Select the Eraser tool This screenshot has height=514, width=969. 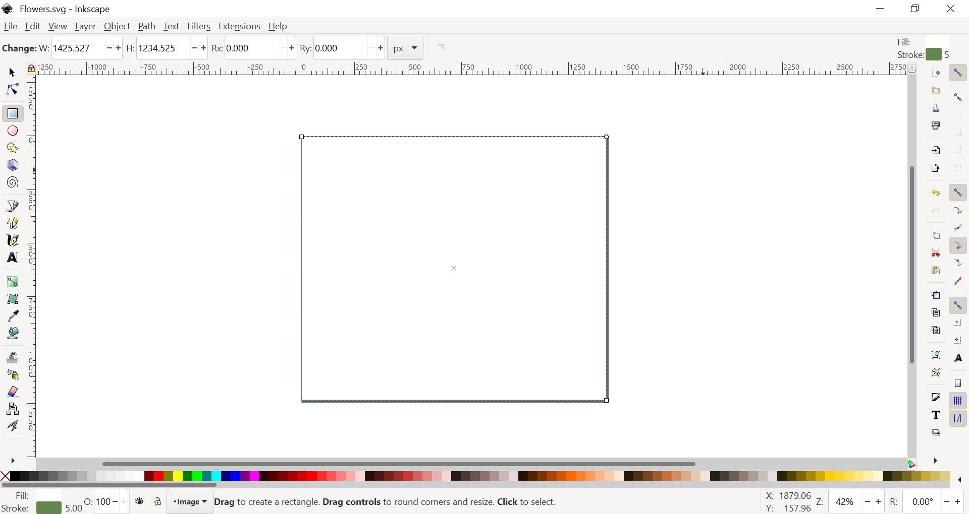pyautogui.click(x=12, y=392)
